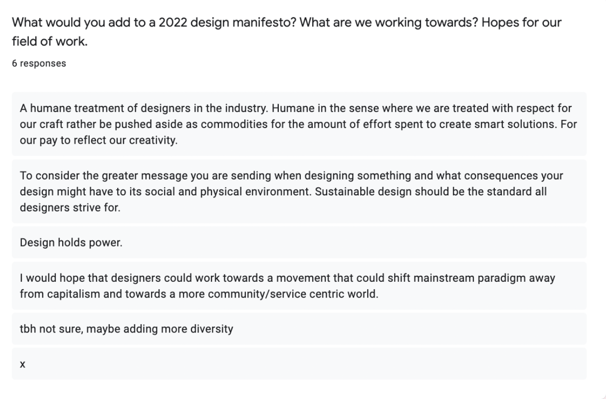Click the lone "x" response

point(22,364)
